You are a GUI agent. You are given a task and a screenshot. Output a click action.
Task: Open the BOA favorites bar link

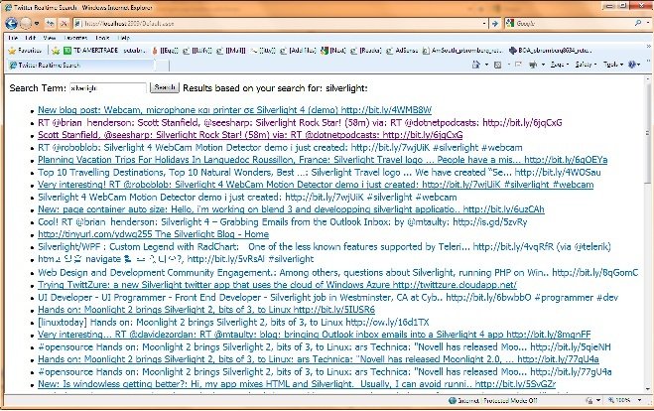coord(551,51)
